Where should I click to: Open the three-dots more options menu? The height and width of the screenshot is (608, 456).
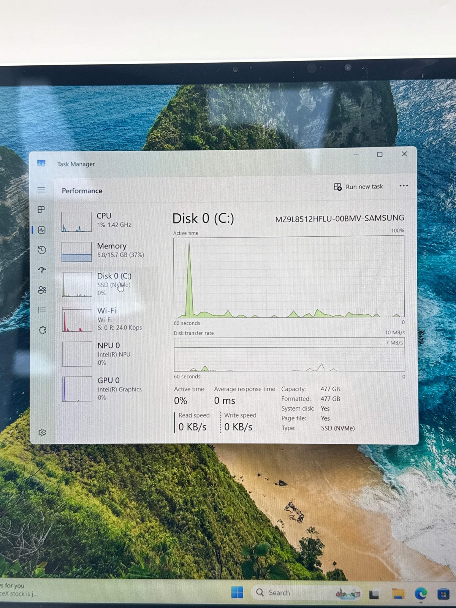[404, 186]
